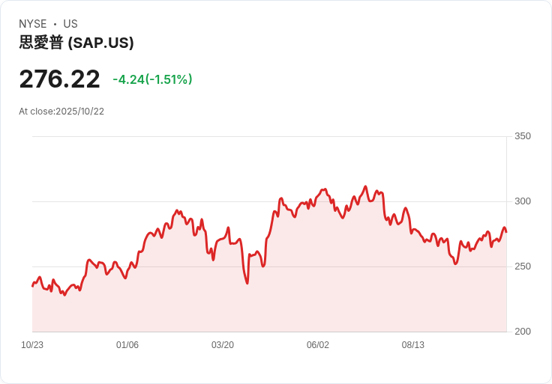Screen dimensions: 552x384
Task: Click the NYSE exchange label
Action: coord(33,24)
